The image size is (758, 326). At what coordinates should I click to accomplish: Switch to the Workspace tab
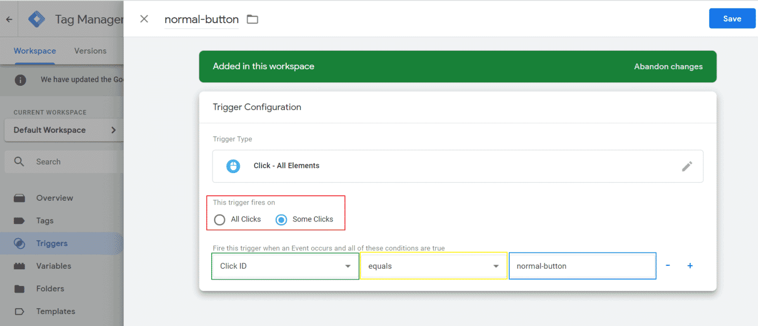pyautogui.click(x=35, y=51)
